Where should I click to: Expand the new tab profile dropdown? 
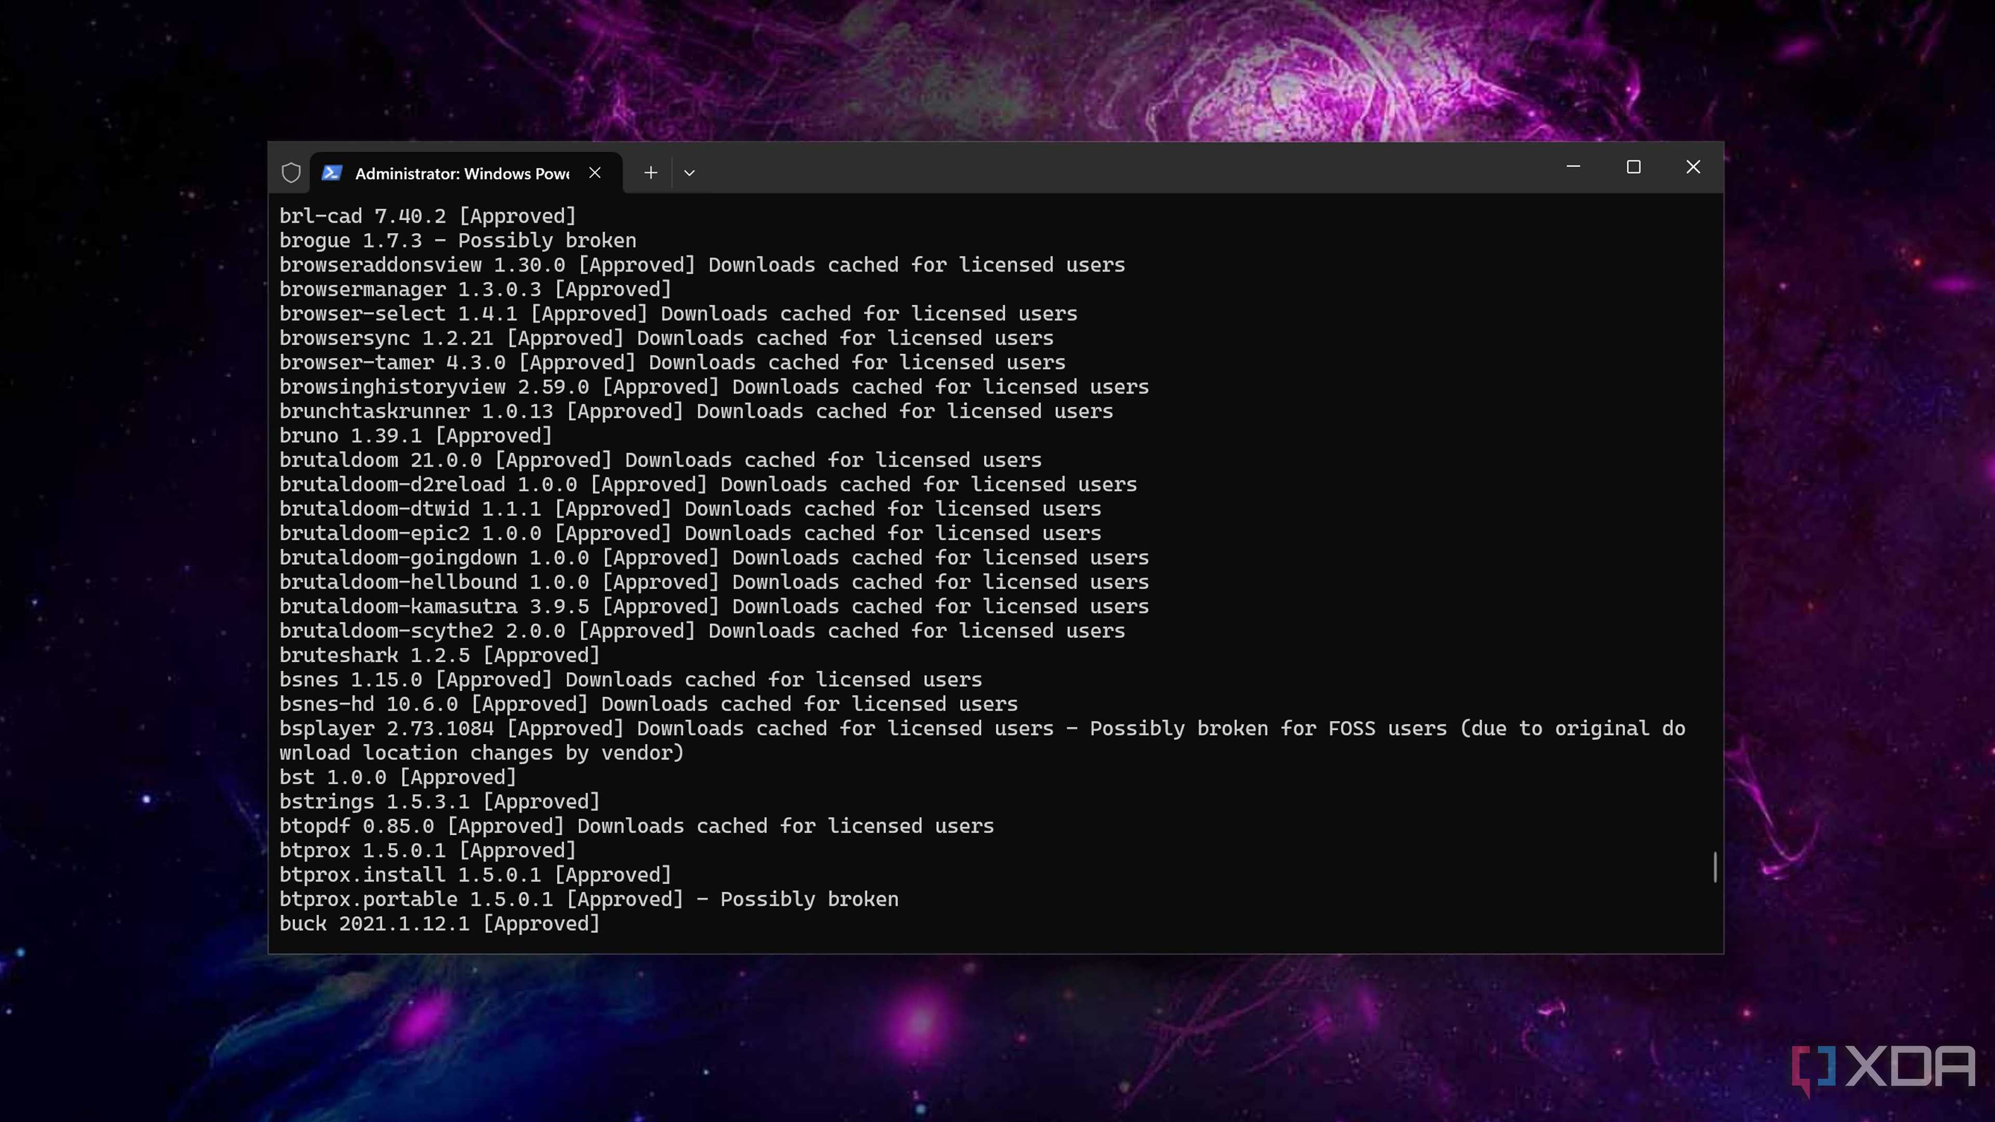click(689, 172)
